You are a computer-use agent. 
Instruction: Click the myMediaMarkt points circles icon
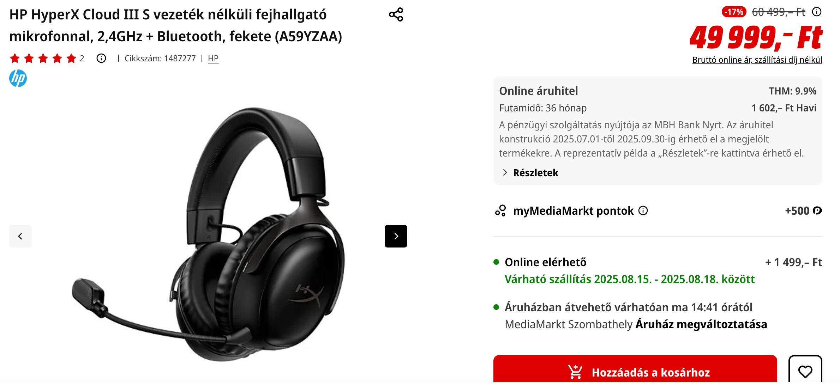[x=500, y=210]
